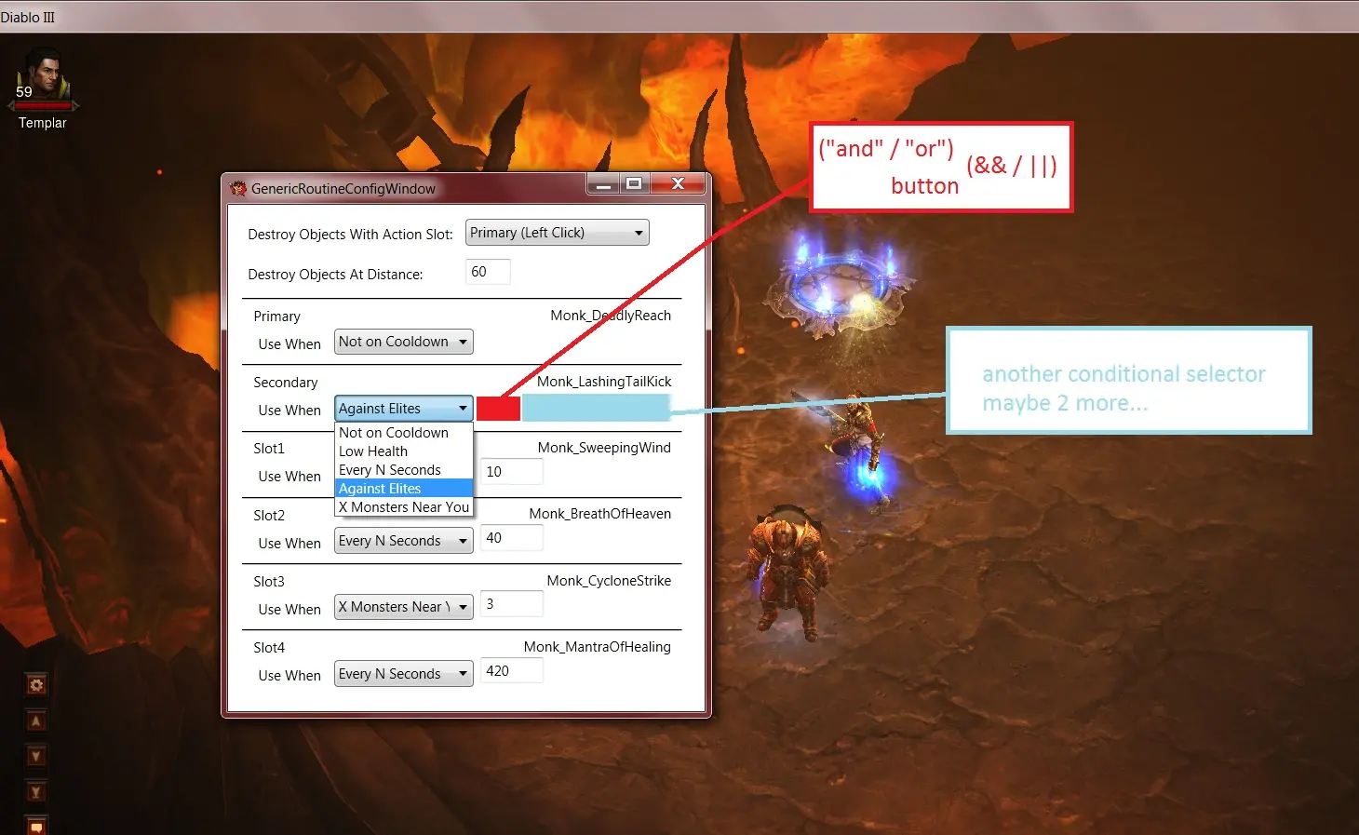Click the Slot3 value field showing 3
1359x835 pixels.
511,604
